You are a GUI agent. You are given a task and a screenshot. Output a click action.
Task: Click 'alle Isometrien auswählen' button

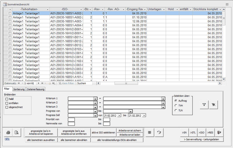41,140
